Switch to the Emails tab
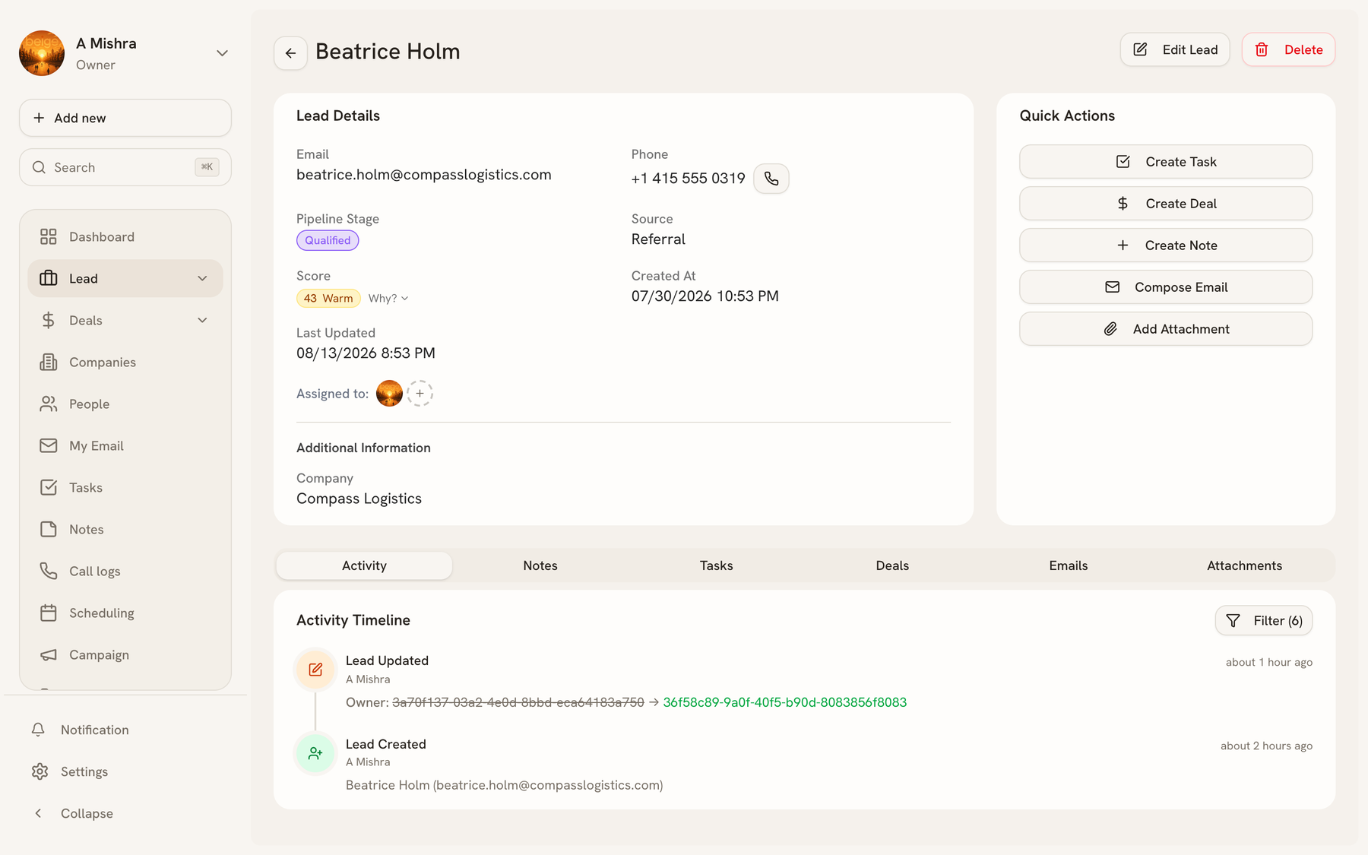 click(1069, 566)
